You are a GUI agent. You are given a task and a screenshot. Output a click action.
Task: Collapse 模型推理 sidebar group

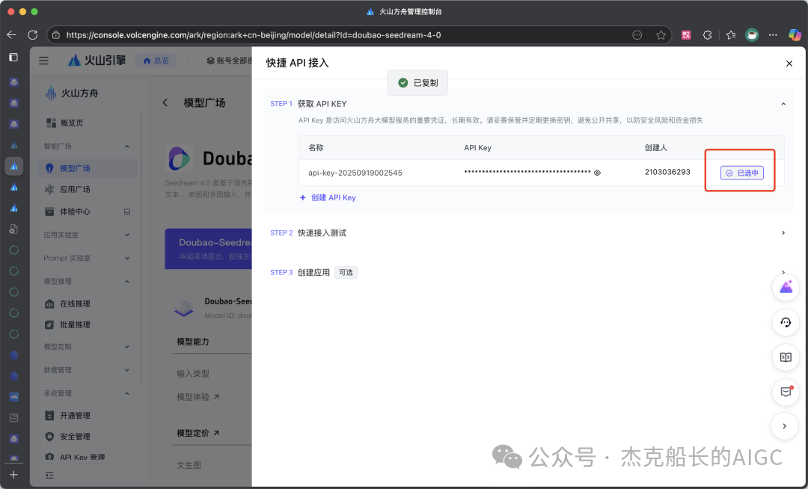coord(126,282)
